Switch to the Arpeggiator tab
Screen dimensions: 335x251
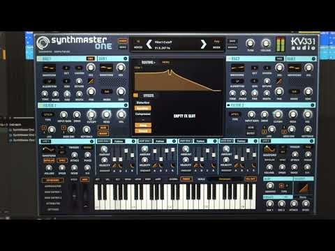pyautogui.click(x=53, y=186)
